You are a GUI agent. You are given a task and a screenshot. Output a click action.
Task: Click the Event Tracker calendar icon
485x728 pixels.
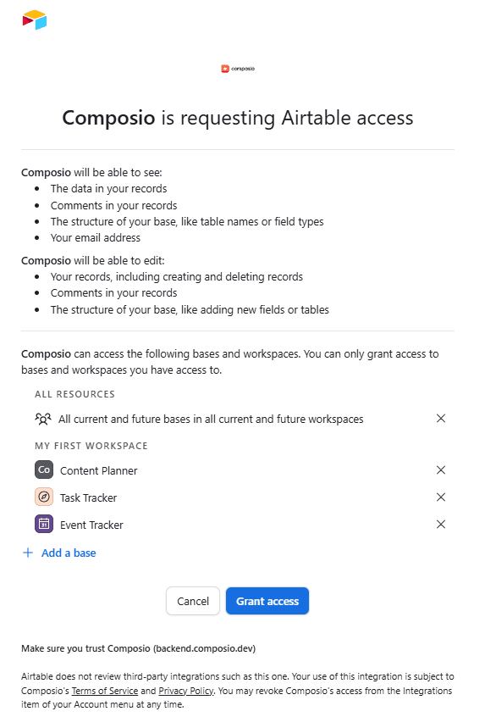coord(44,525)
